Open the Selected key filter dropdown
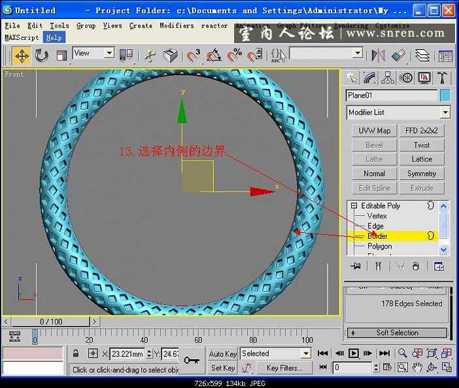The height and width of the screenshot is (388, 459). pyautogui.click(x=306, y=353)
